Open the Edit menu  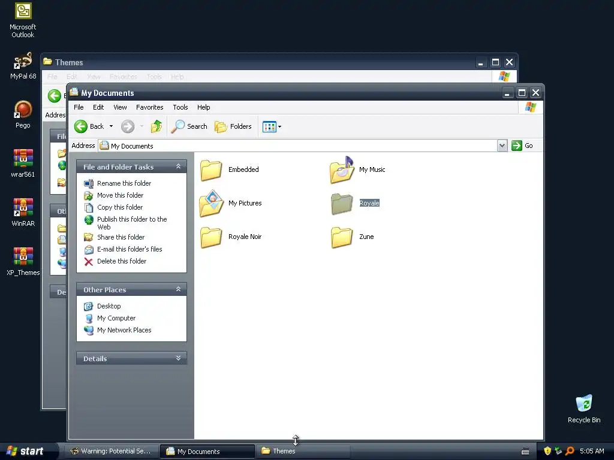[x=98, y=107]
